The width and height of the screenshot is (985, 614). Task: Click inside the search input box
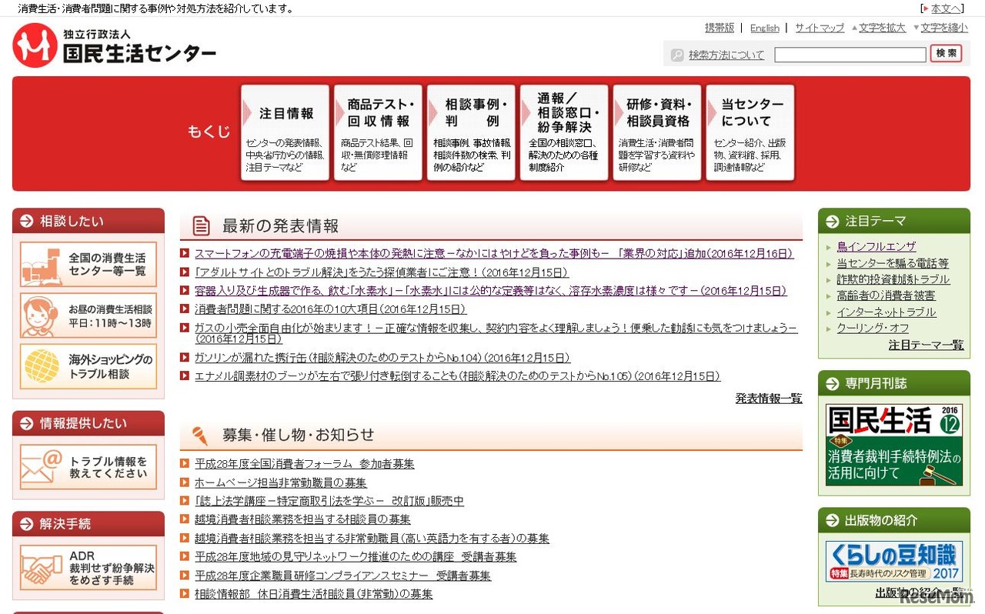(850, 55)
